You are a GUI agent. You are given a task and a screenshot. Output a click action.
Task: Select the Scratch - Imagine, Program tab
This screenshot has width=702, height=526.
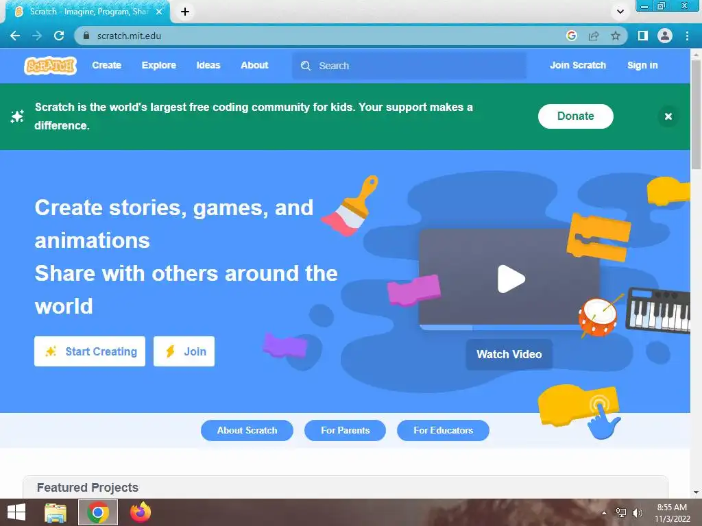click(88, 12)
